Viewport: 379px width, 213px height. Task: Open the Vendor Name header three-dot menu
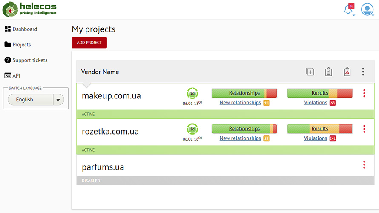(x=363, y=72)
